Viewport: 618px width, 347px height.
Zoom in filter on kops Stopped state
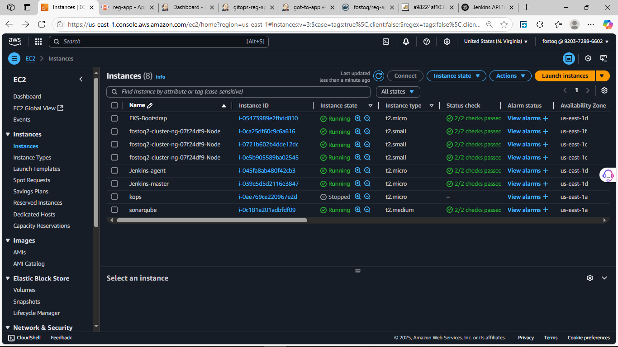pyautogui.click(x=358, y=197)
